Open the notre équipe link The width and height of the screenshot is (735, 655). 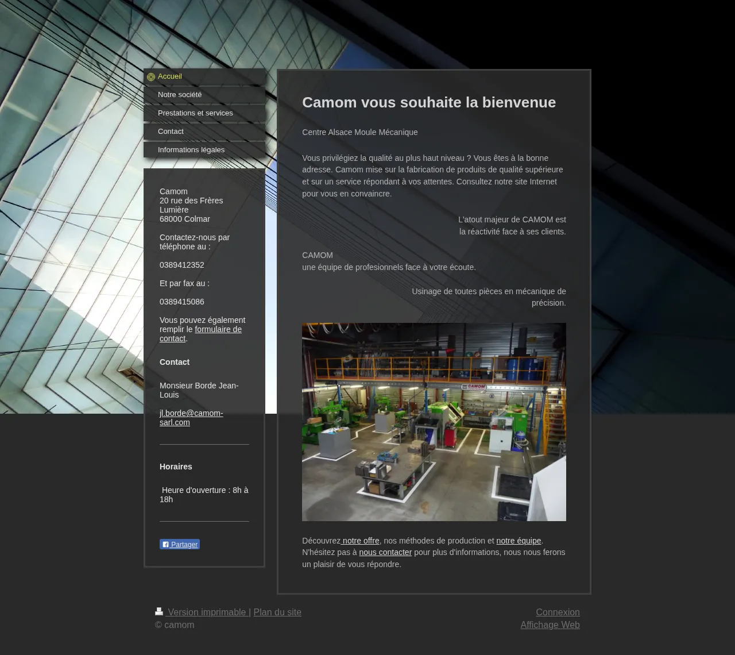519,541
